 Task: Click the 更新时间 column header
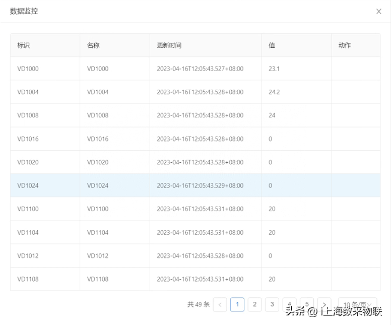coord(169,45)
